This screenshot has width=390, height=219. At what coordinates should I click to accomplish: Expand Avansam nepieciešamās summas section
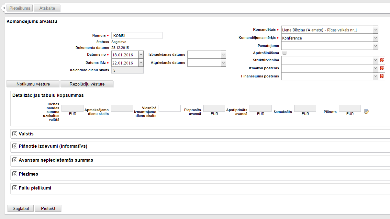coord(15,160)
